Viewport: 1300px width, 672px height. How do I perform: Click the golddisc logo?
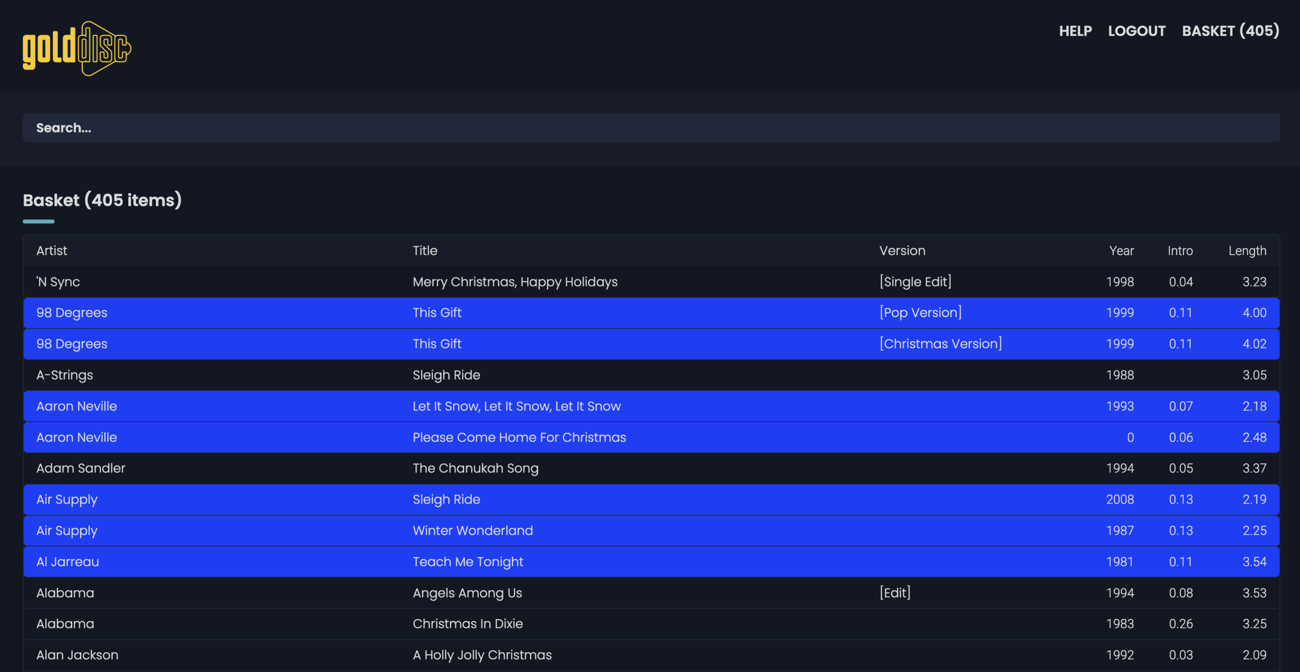pyautogui.click(x=77, y=49)
